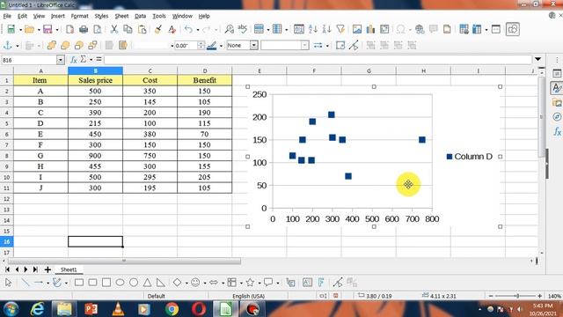563x317 pixels.
Task: Click the Undo arrow
Action: coord(188,29)
